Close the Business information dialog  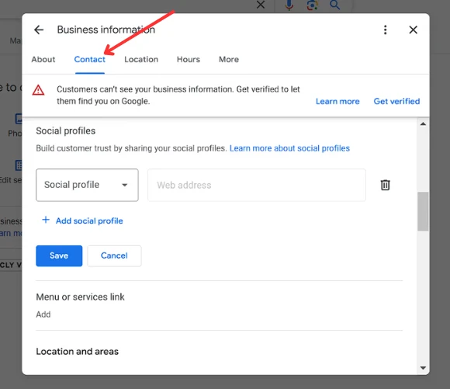pos(413,30)
